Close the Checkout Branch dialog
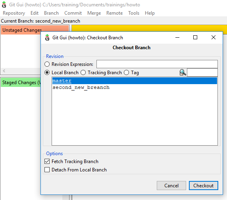This screenshot has height=200, width=227. [214, 37]
